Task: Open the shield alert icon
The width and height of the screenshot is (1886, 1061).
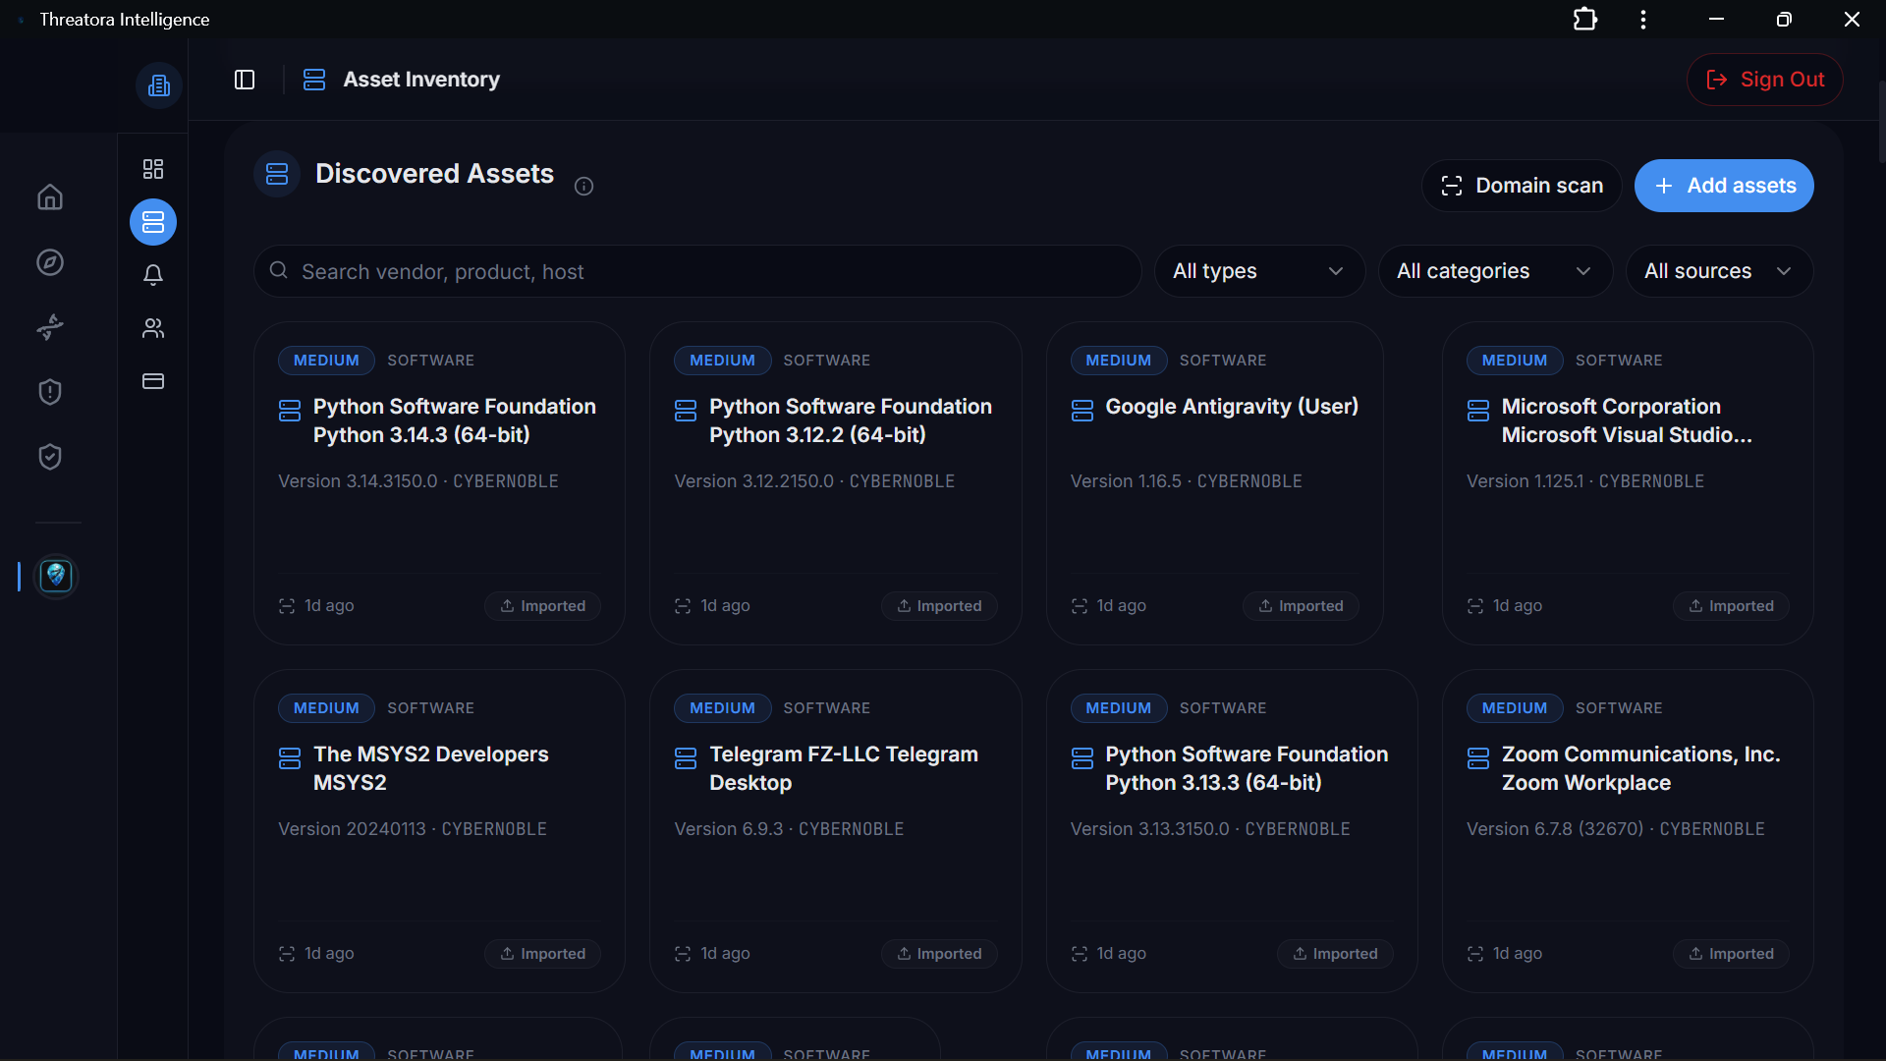Action: pos(50,392)
